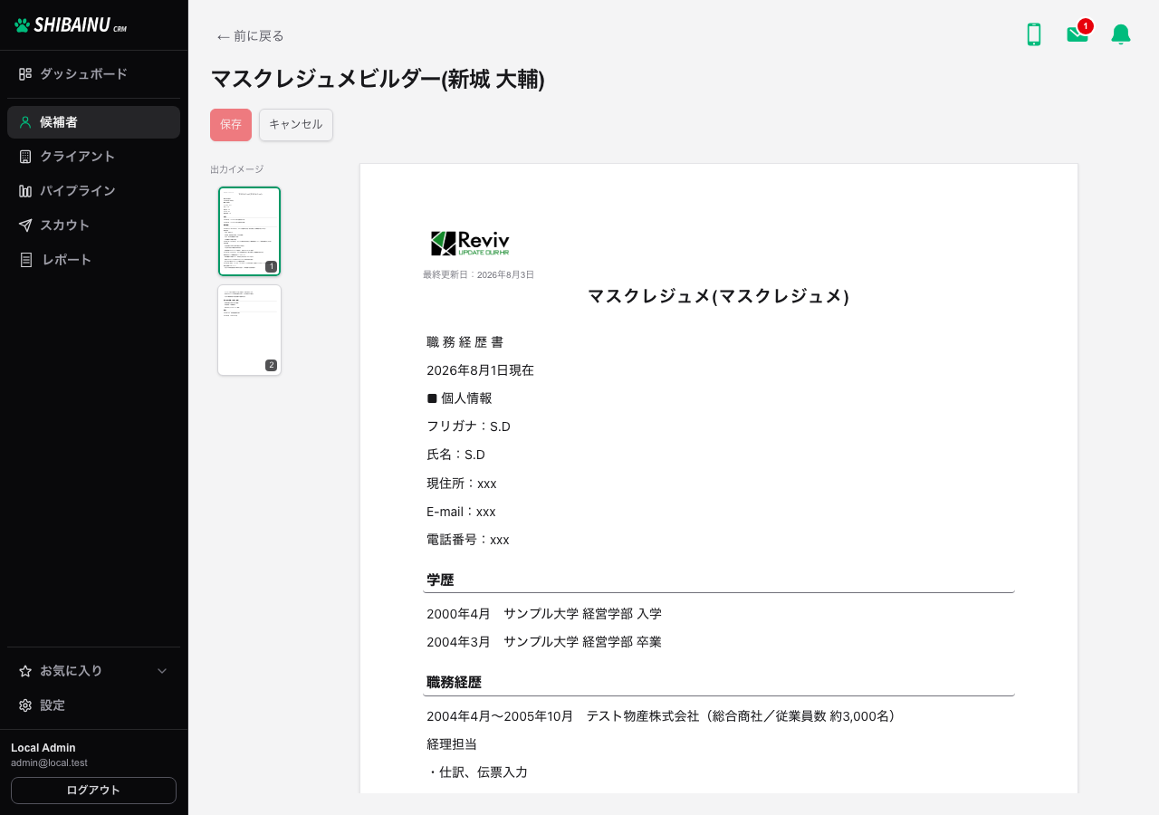Open the notifications bell
This screenshot has width=1159, height=815.
pyautogui.click(x=1121, y=34)
